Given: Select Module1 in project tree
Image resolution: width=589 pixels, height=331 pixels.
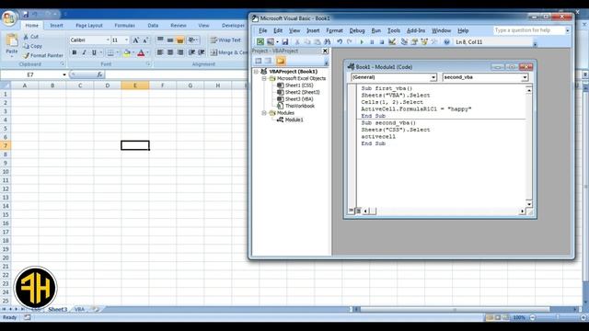Looking at the screenshot, I should tap(294, 120).
